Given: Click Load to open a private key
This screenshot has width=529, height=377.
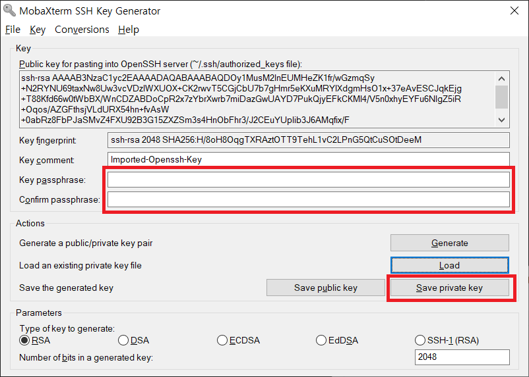Looking at the screenshot, I should 450,265.
